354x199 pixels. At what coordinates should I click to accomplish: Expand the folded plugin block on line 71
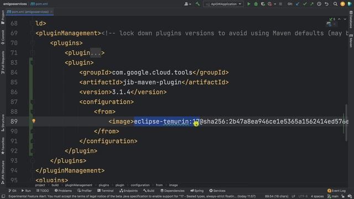click(x=33, y=53)
